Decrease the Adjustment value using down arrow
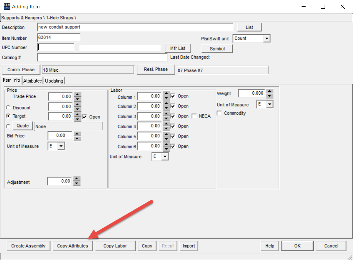The width and height of the screenshot is (353, 260). 77,183
